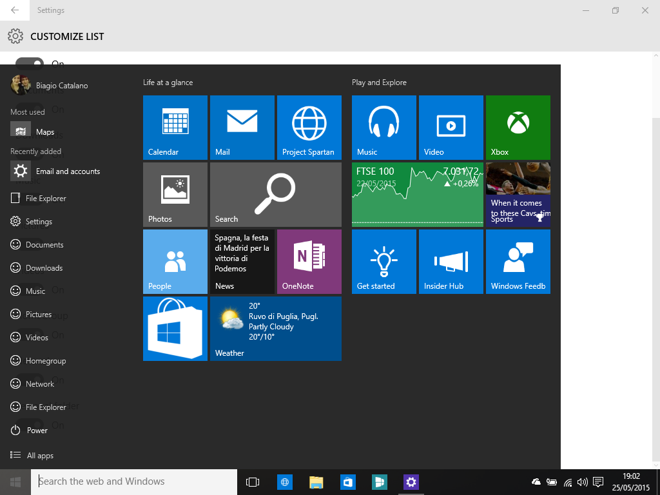660x495 pixels.
Task: Open the Wi-Fi network tray icon
Action: pyautogui.click(x=568, y=482)
